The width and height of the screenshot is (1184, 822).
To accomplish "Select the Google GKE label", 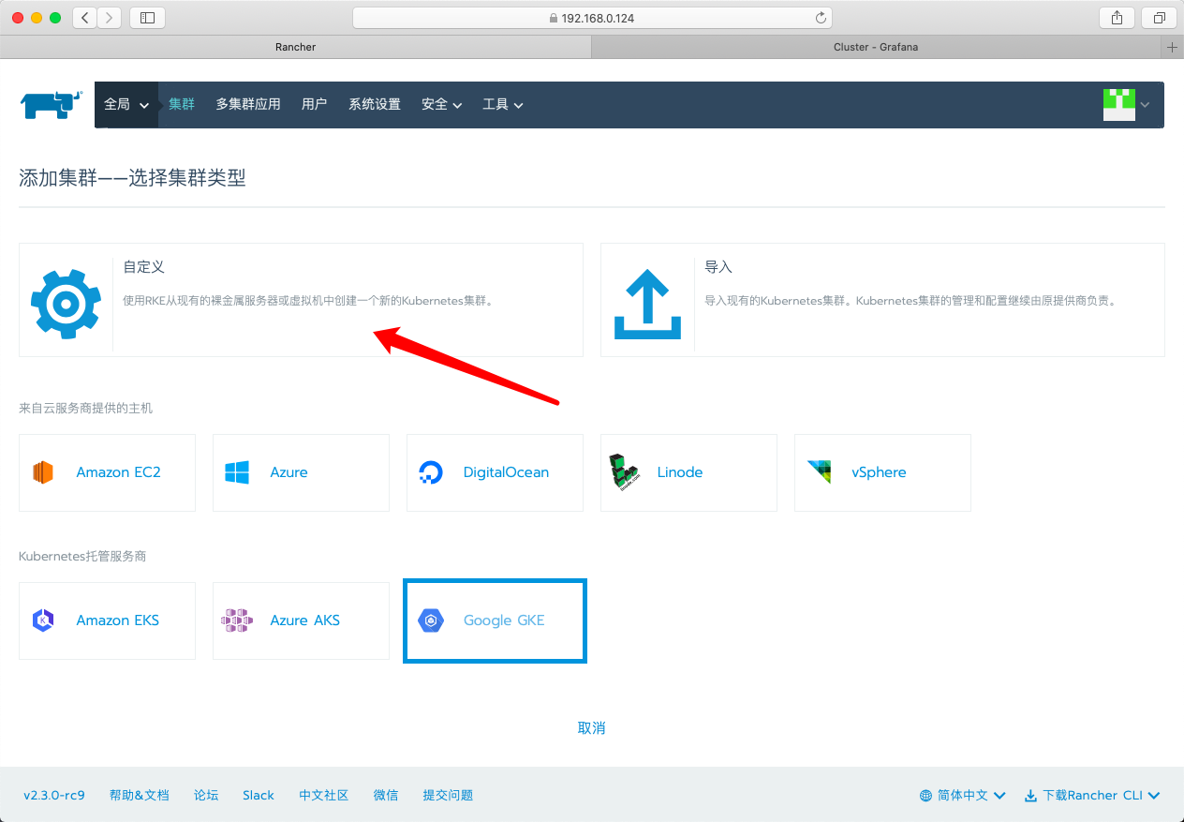I will pyautogui.click(x=504, y=620).
